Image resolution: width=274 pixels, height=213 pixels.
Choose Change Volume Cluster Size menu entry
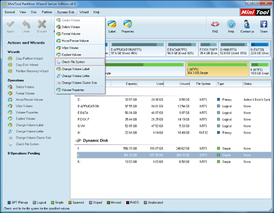click(80, 83)
